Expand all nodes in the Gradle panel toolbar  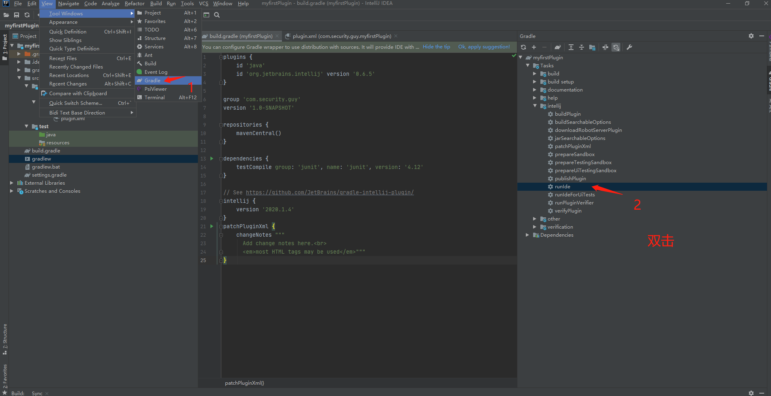coord(571,47)
